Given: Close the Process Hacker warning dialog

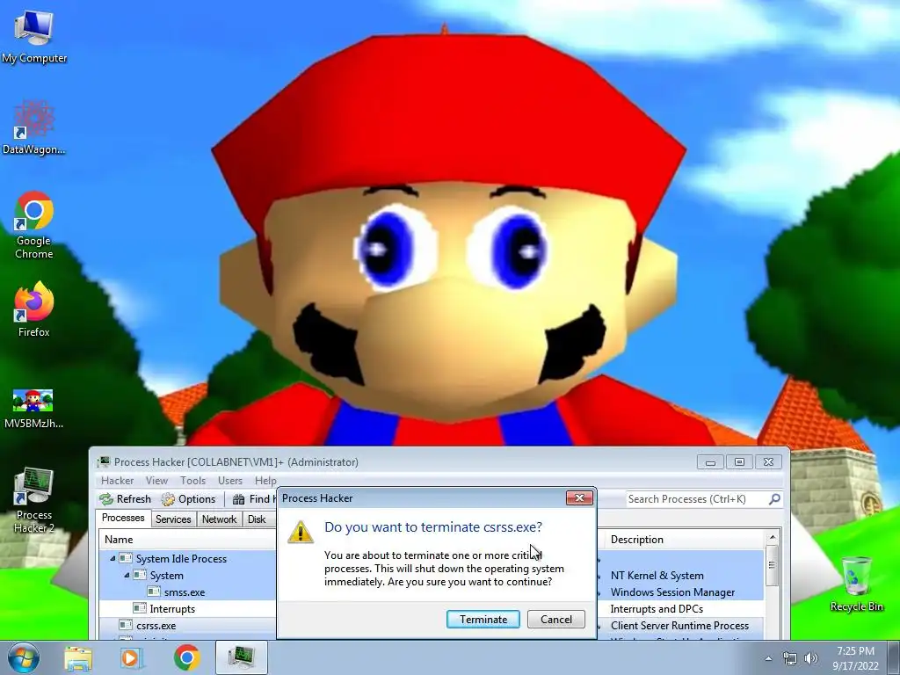Looking at the screenshot, I should pos(579,497).
